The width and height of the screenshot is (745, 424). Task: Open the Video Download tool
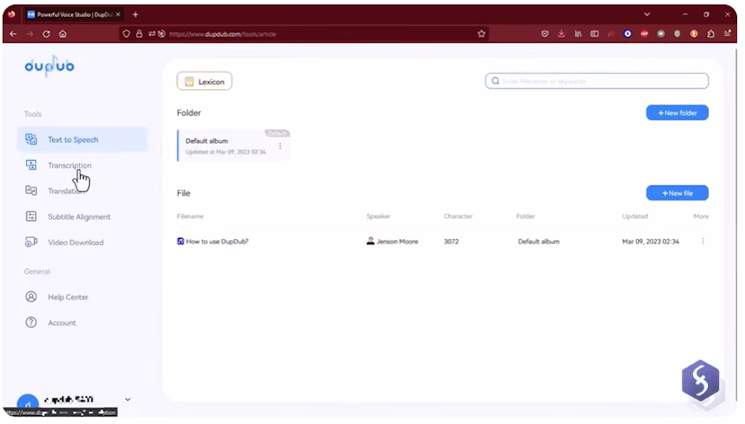click(76, 243)
